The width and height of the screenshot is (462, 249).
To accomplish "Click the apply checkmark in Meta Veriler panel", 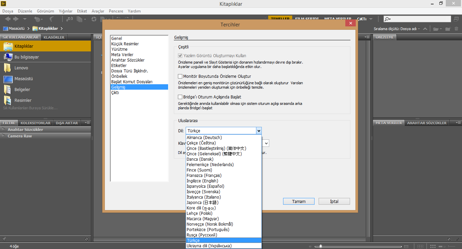I will coord(457,239).
